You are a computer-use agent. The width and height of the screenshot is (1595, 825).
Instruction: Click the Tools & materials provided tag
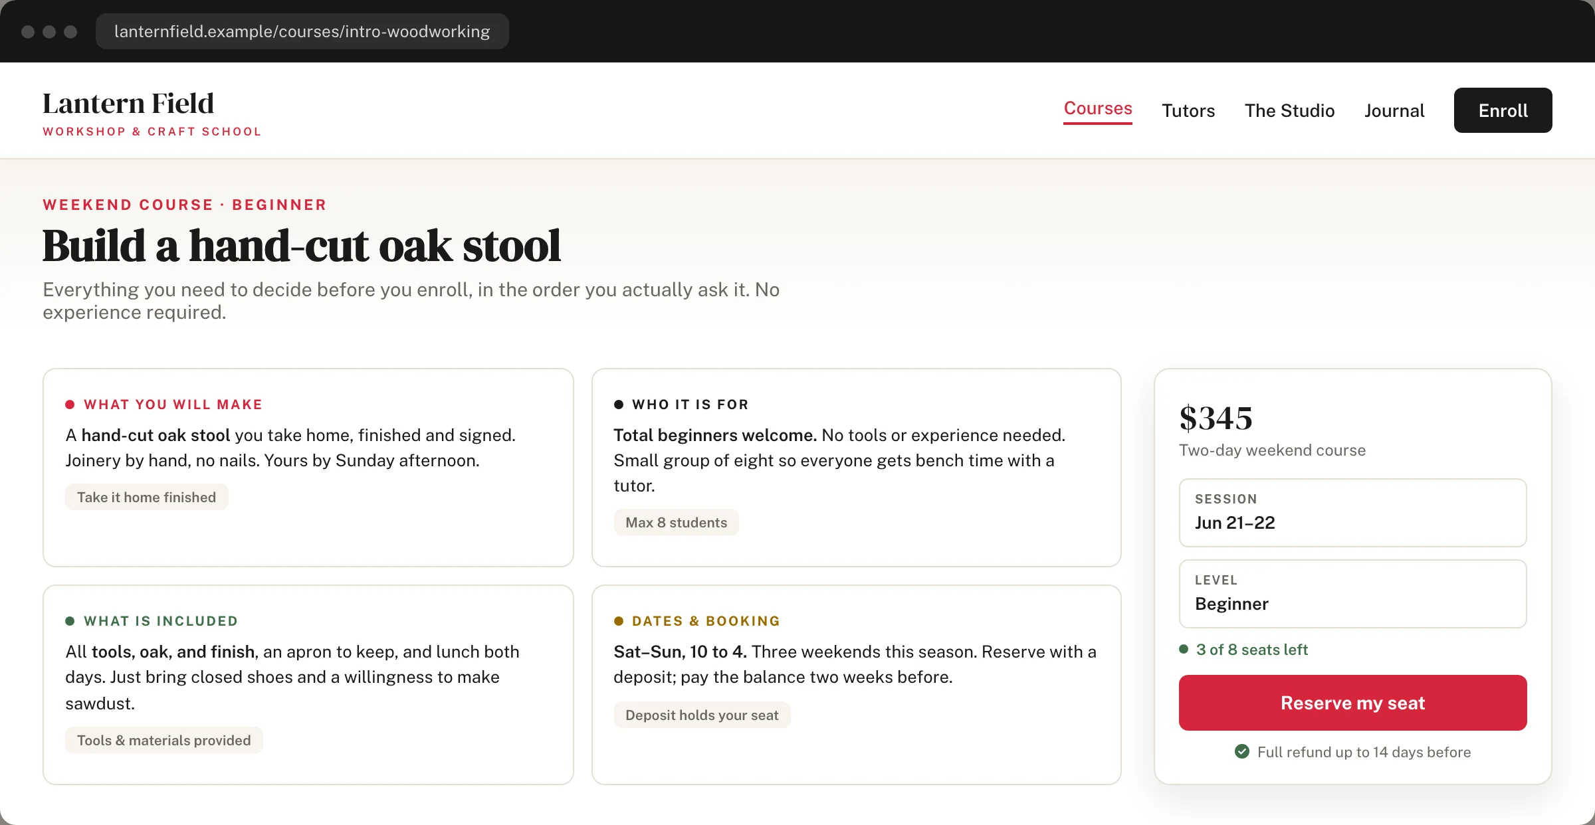[x=163, y=740]
